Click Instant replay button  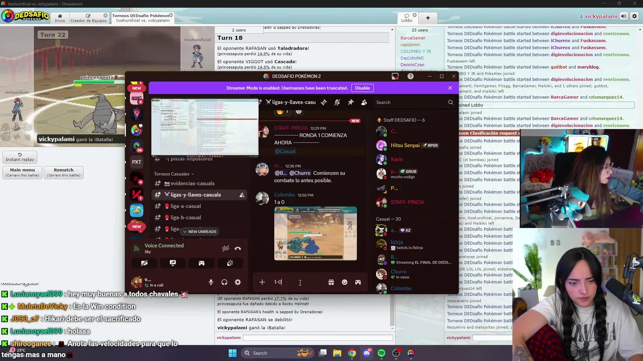20,157
